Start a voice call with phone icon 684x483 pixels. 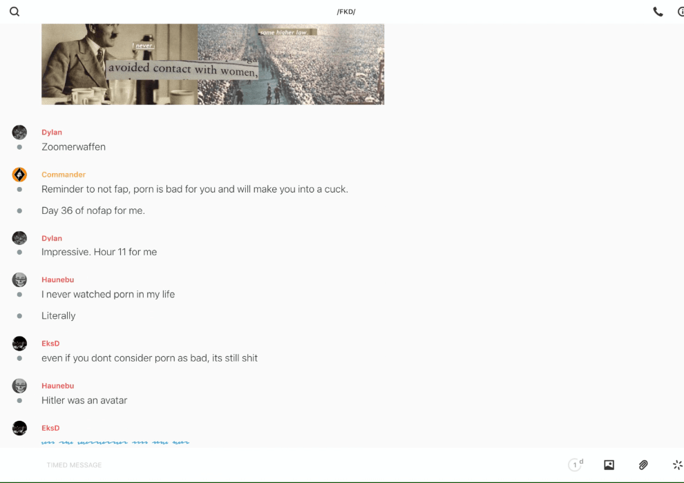658,12
